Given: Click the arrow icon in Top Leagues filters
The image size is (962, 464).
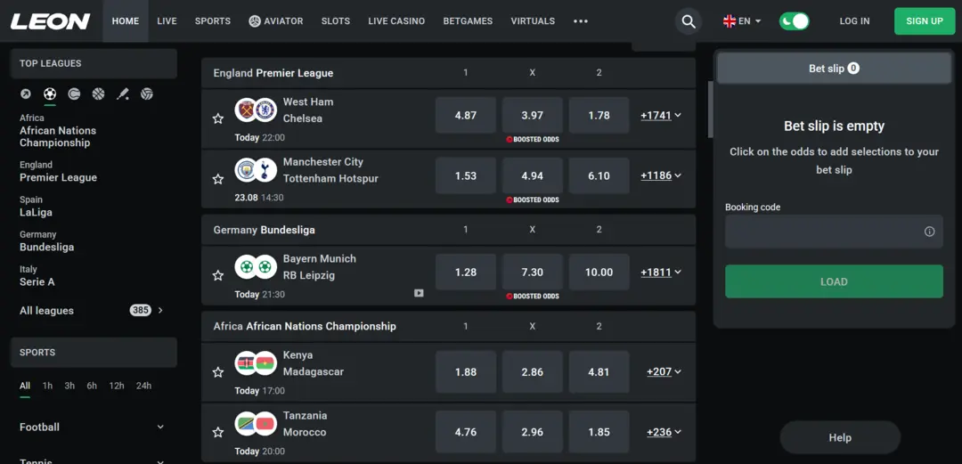Looking at the screenshot, I should coord(26,94).
